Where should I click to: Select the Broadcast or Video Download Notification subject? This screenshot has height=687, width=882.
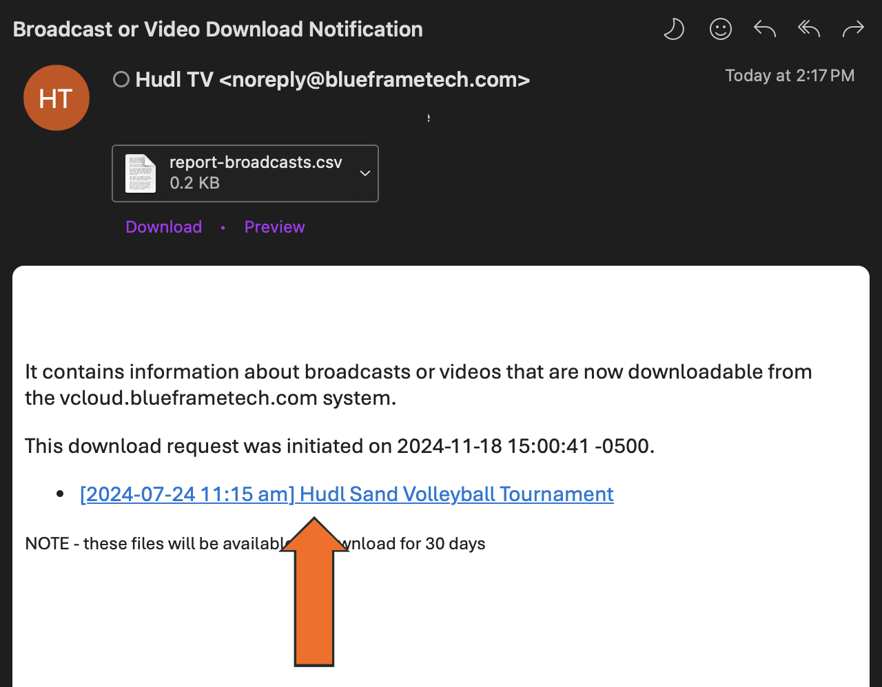click(x=218, y=29)
